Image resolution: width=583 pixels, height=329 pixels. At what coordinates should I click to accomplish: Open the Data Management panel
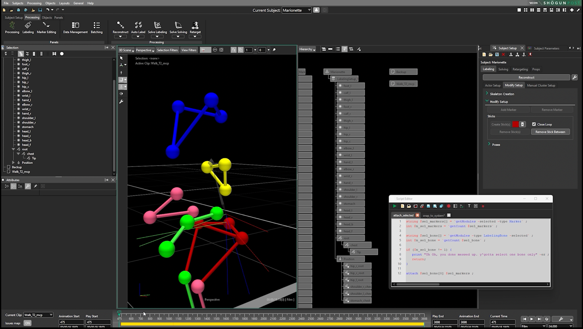tap(75, 27)
